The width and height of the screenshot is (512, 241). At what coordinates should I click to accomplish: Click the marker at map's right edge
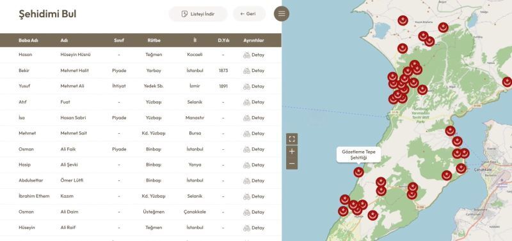click(x=507, y=82)
